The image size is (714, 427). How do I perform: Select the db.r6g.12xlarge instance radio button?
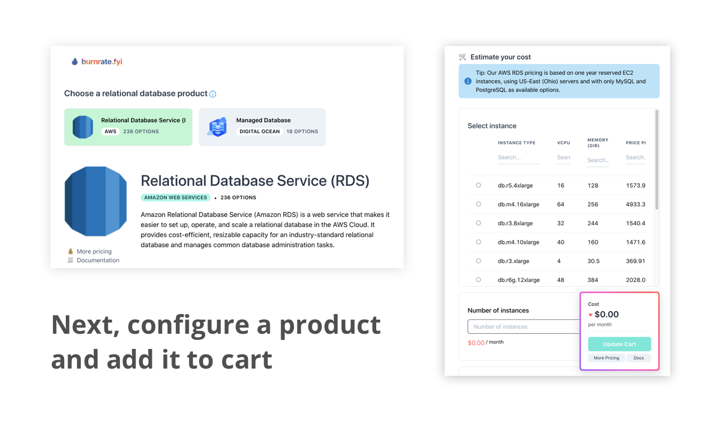(x=478, y=279)
